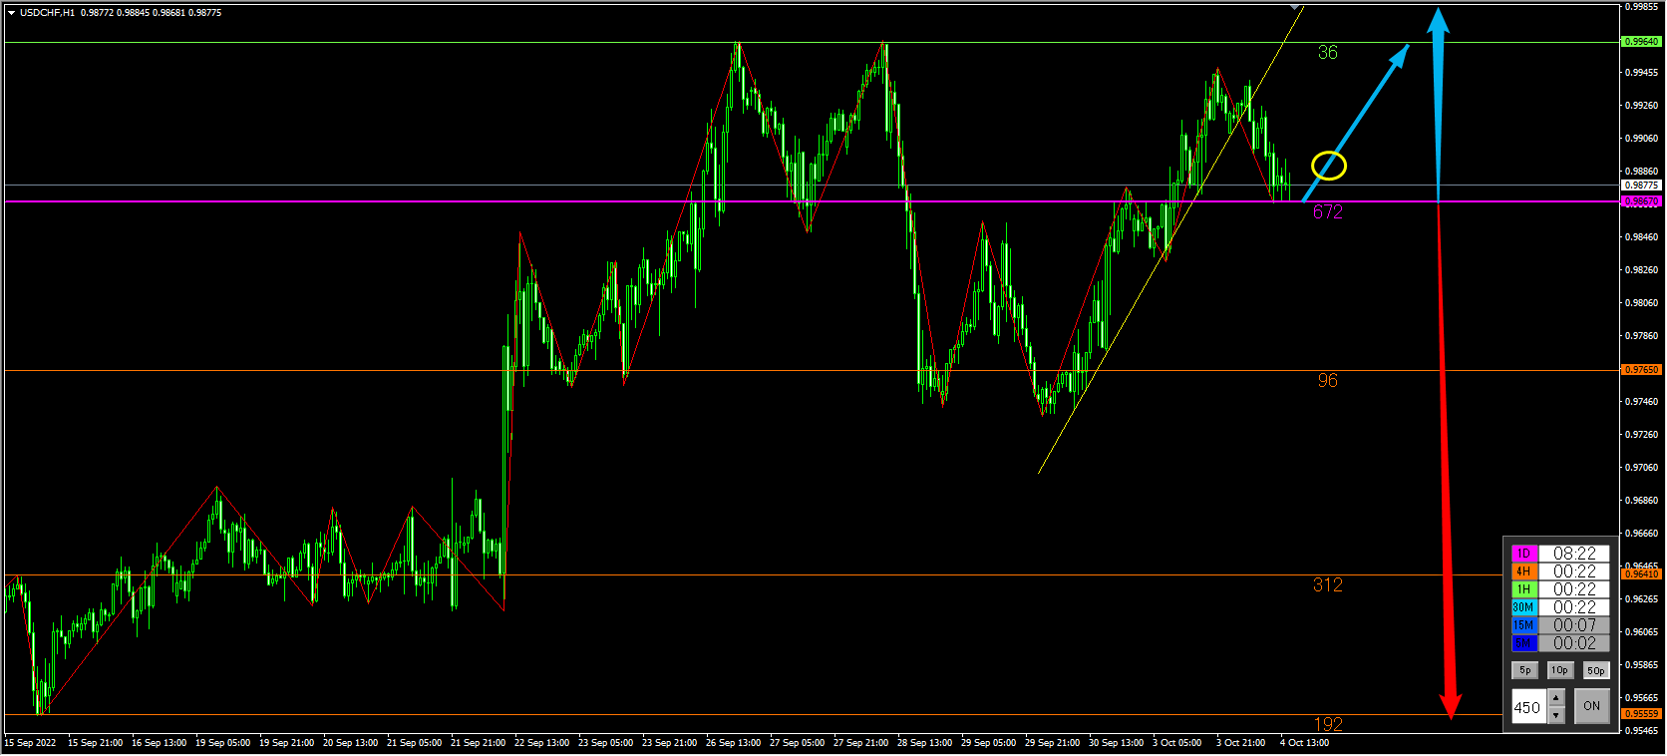Click the 10p step button
1667x756 pixels.
click(1560, 670)
